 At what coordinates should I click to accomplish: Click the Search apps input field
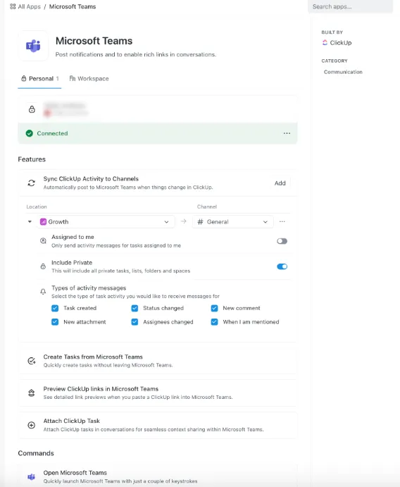[x=350, y=6]
